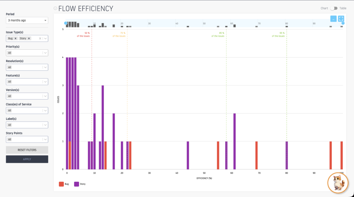The height and width of the screenshot is (197, 354).
Task: Click the info icon beside Flow Efficiency title
Action: (55, 8)
